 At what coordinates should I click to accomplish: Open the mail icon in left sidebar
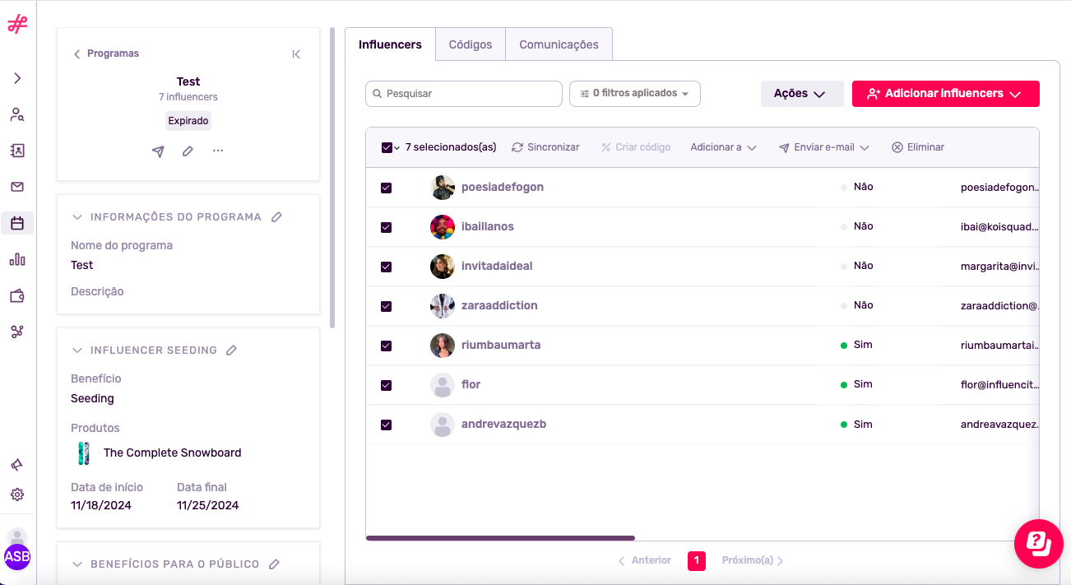(17, 187)
